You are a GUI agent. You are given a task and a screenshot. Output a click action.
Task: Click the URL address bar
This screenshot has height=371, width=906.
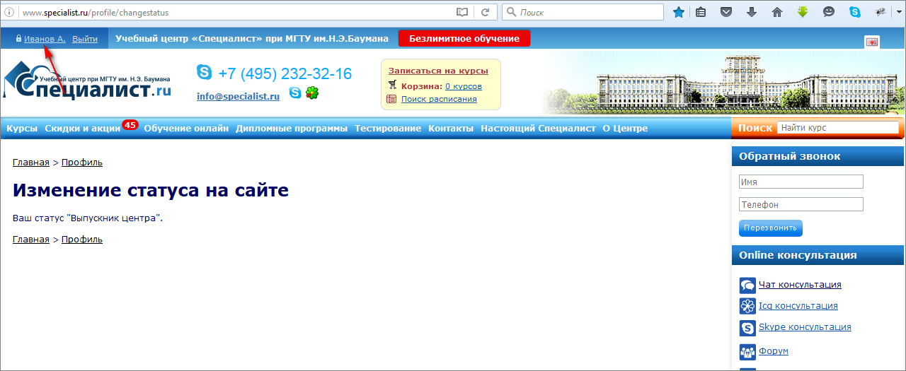point(237,13)
